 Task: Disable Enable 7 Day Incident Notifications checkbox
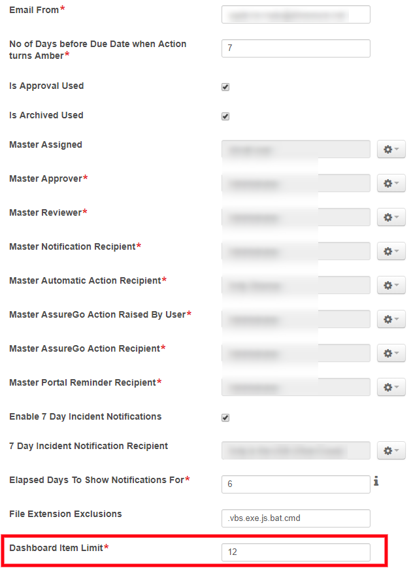pos(225,418)
